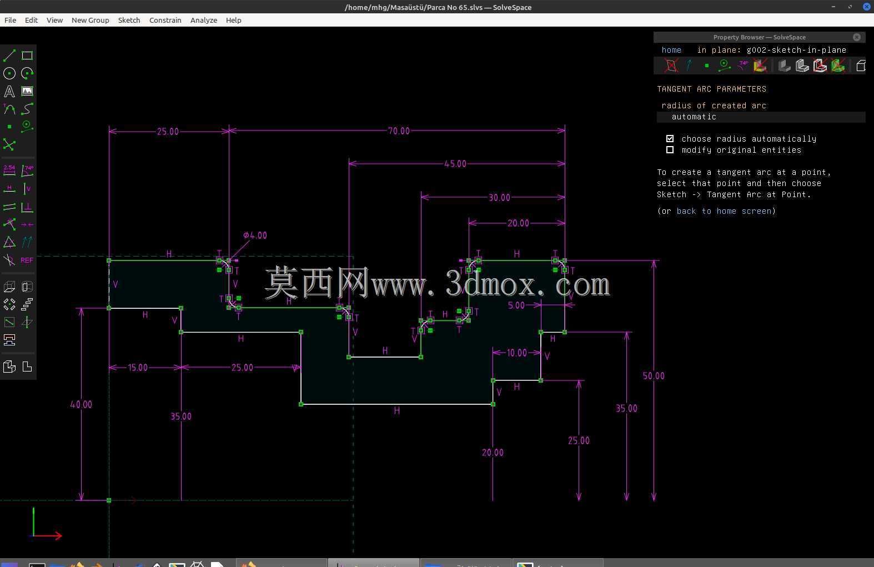The height and width of the screenshot is (567, 874).
Task: Select the Image insertion tool
Action: tap(27, 91)
